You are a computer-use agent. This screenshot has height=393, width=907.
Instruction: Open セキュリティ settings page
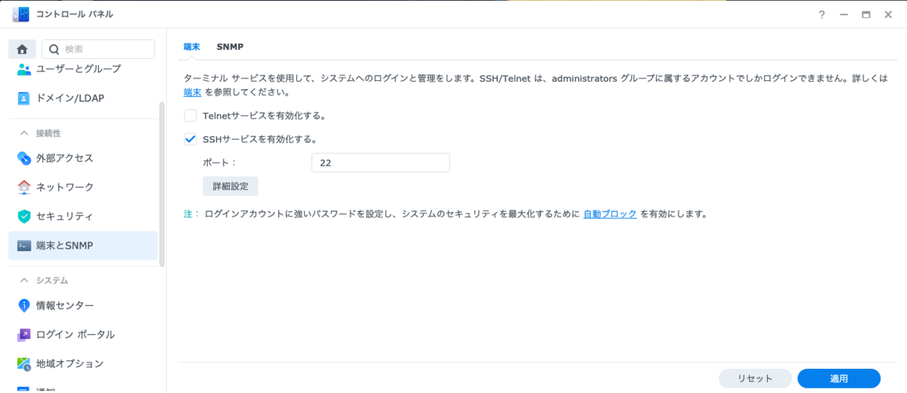[x=83, y=216]
